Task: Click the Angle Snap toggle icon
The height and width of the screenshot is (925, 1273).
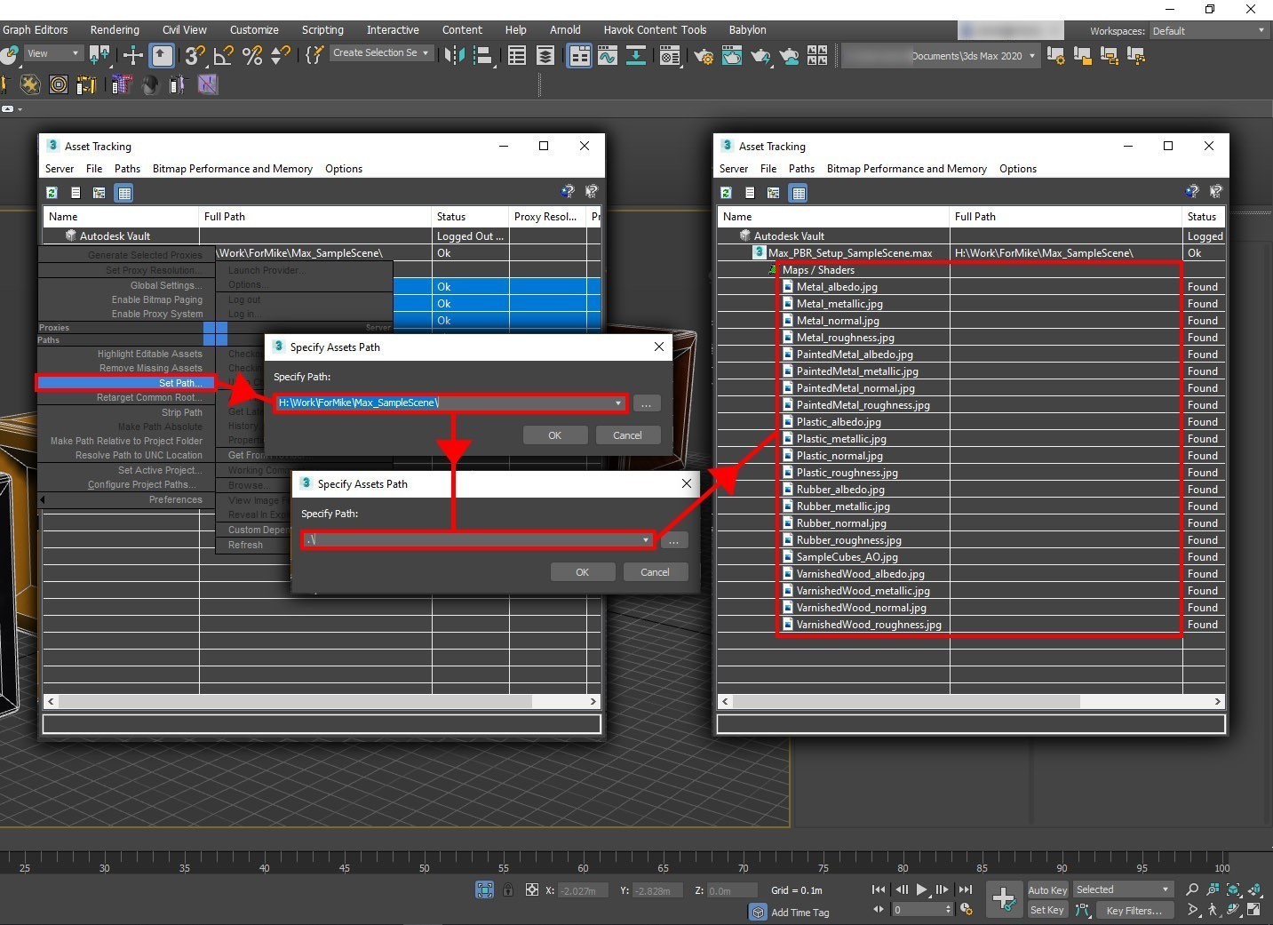Action: pos(224,56)
